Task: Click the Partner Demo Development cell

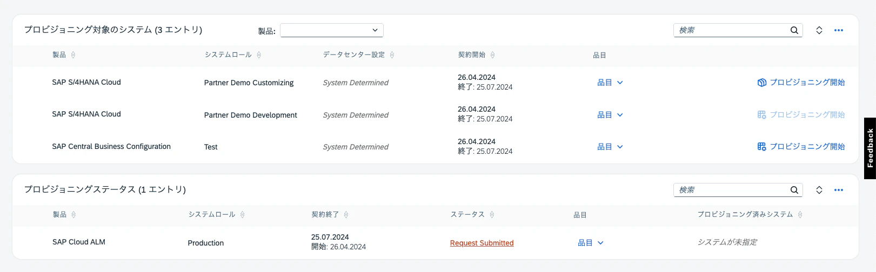Action: pos(251,115)
